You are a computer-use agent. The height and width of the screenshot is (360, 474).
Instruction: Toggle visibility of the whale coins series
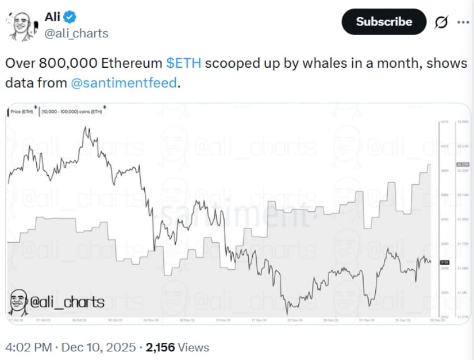(x=72, y=110)
